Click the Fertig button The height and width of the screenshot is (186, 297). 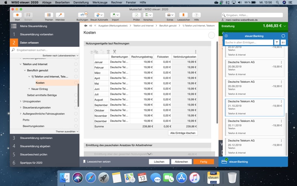click(x=203, y=161)
